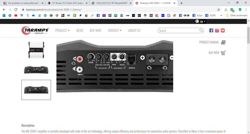Viewport: 250px width, 134px height.
Task: Open the Outlook bookmark
Action: [x=4, y=16]
